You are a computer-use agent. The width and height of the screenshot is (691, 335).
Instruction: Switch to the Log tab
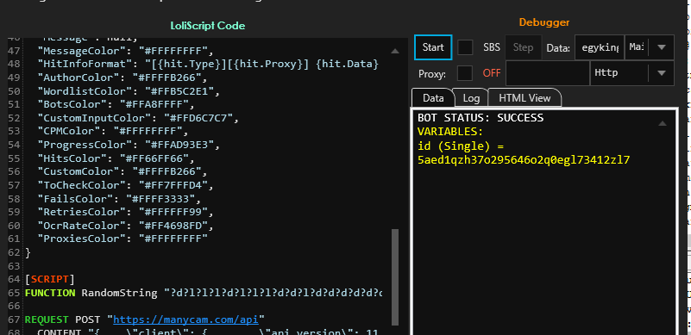click(x=471, y=97)
